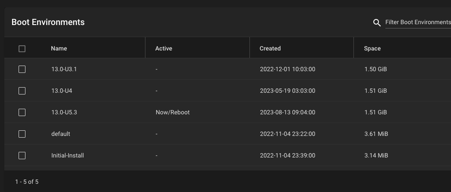This screenshot has width=451, height=192.
Task: Sort by the Created column header
Action: (270, 49)
